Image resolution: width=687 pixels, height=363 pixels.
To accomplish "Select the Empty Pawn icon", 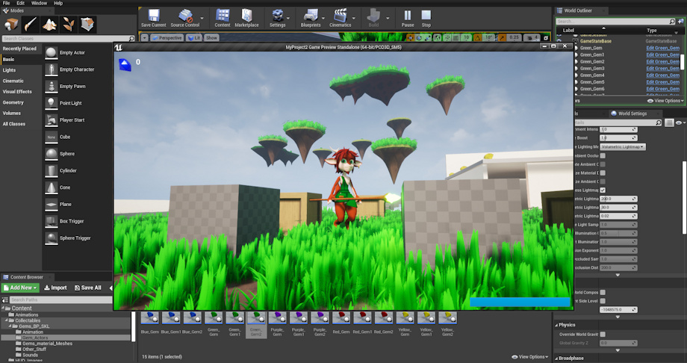I will 52,87.
